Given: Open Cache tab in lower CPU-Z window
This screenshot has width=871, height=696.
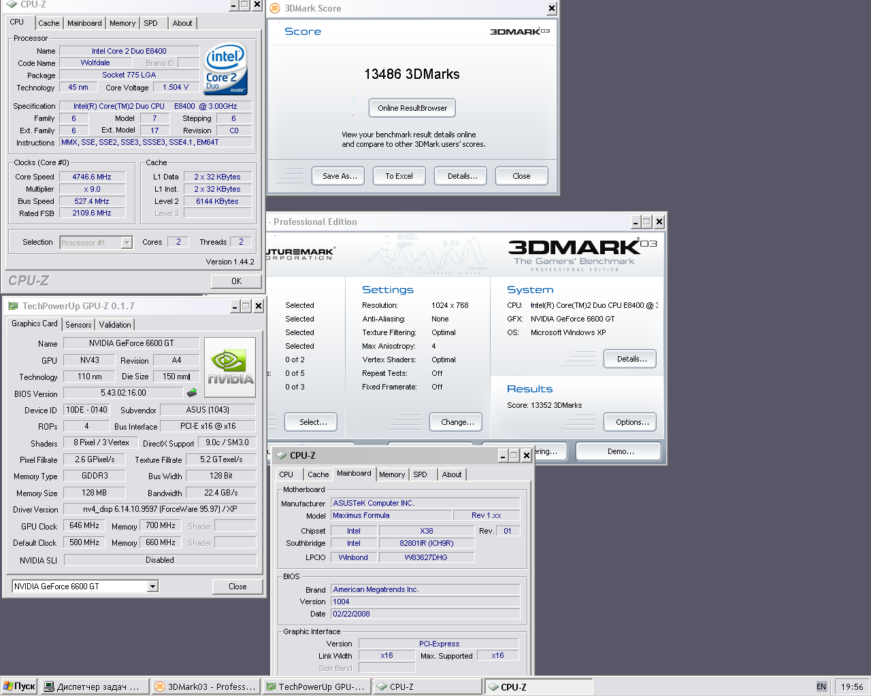Looking at the screenshot, I should click(x=318, y=474).
